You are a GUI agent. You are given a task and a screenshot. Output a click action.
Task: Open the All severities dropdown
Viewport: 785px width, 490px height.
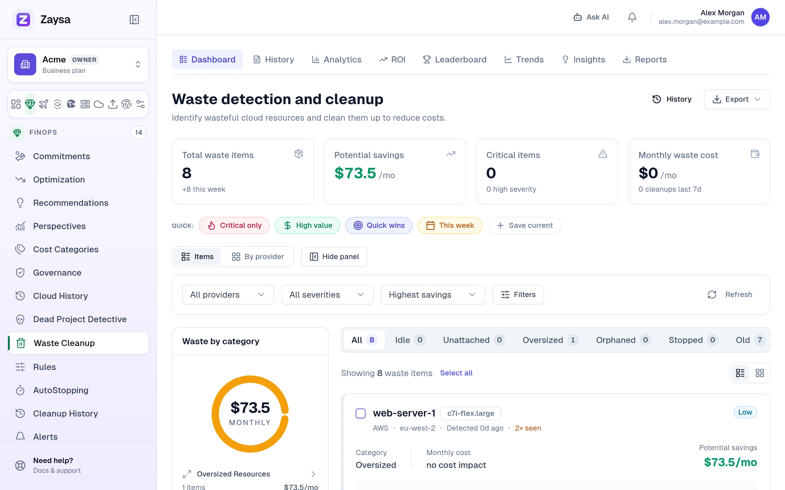(327, 295)
